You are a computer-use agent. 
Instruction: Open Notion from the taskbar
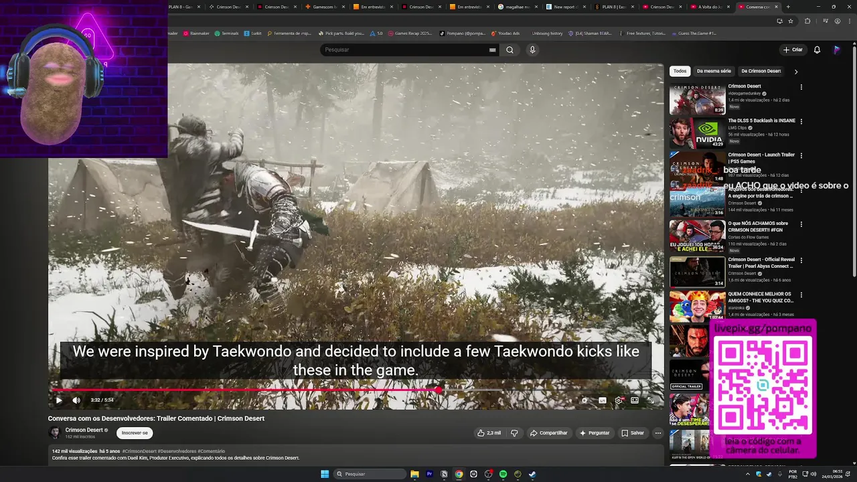point(444,474)
